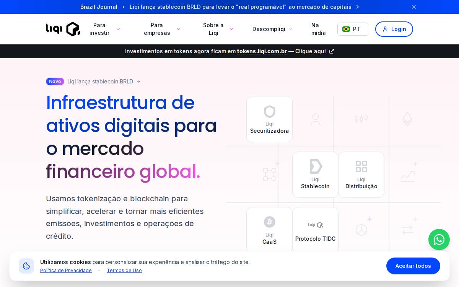Screen dimensions: 459x287
Task: Click the Brazil Journal label in the top bar
Action: (x=99, y=7)
